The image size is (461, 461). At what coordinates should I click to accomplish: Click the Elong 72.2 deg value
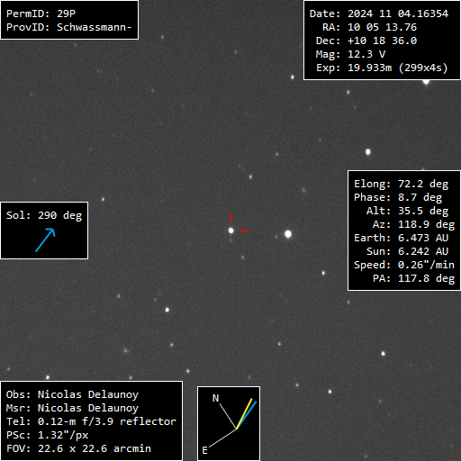401,184
